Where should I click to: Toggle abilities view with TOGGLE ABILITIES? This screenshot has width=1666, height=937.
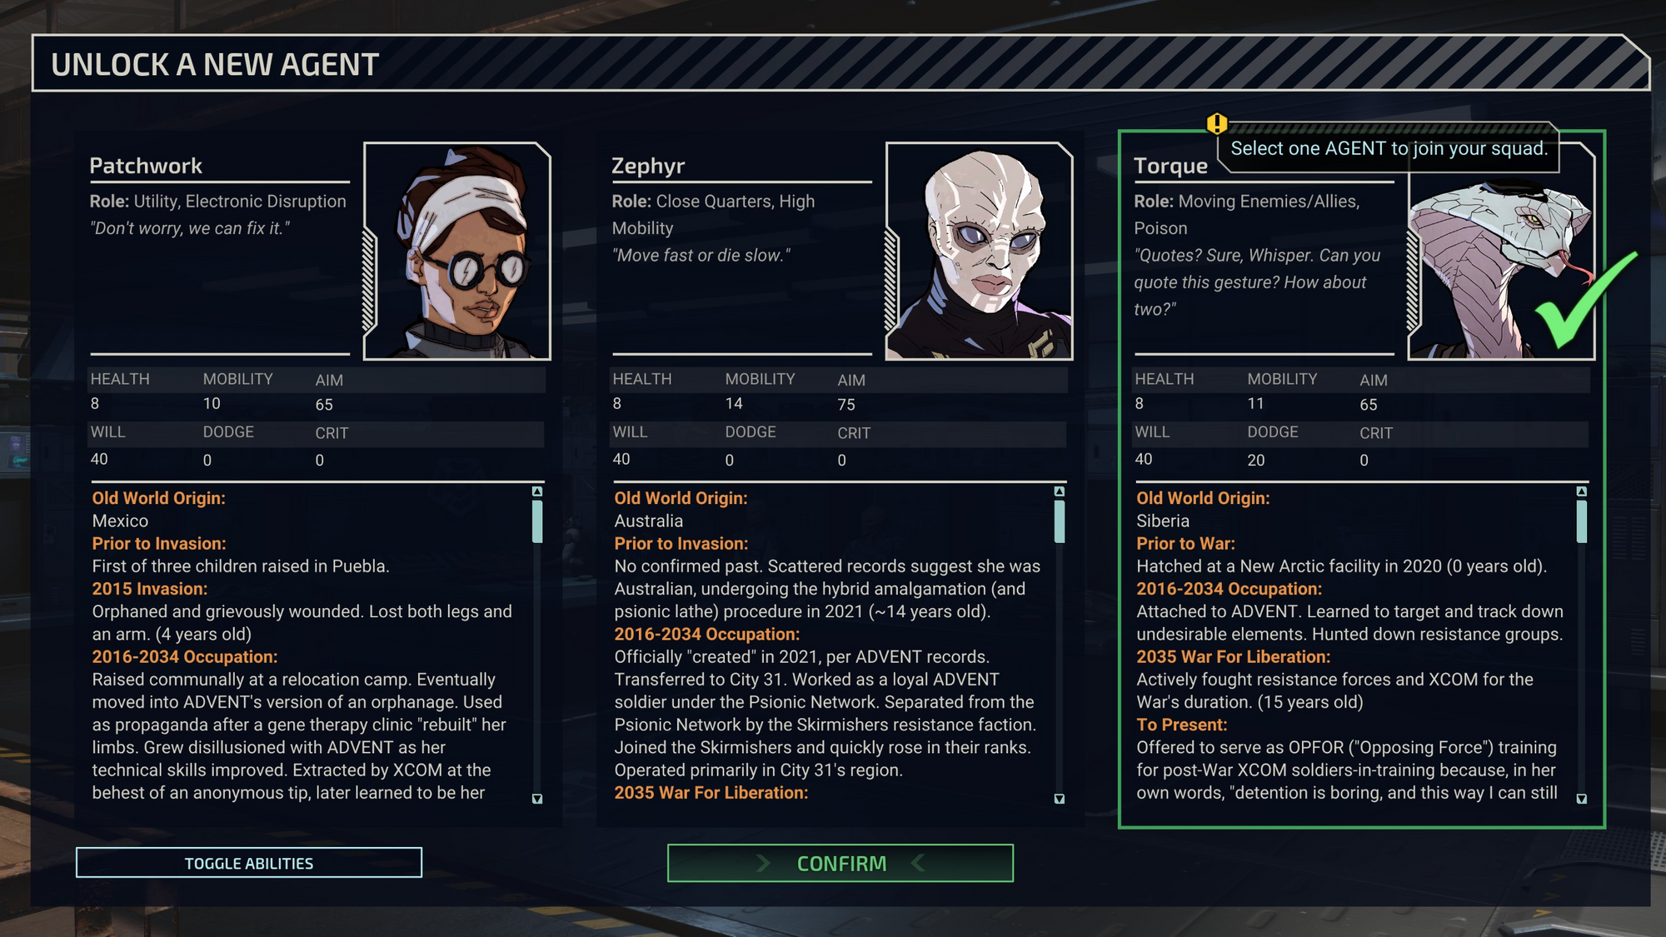[x=249, y=863]
